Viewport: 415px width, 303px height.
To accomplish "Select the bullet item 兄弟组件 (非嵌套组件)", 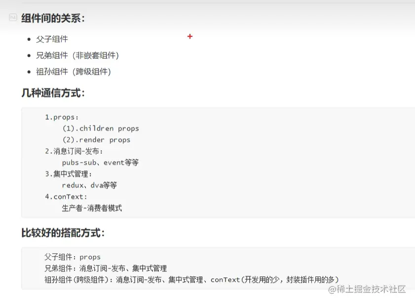I will [77, 56].
